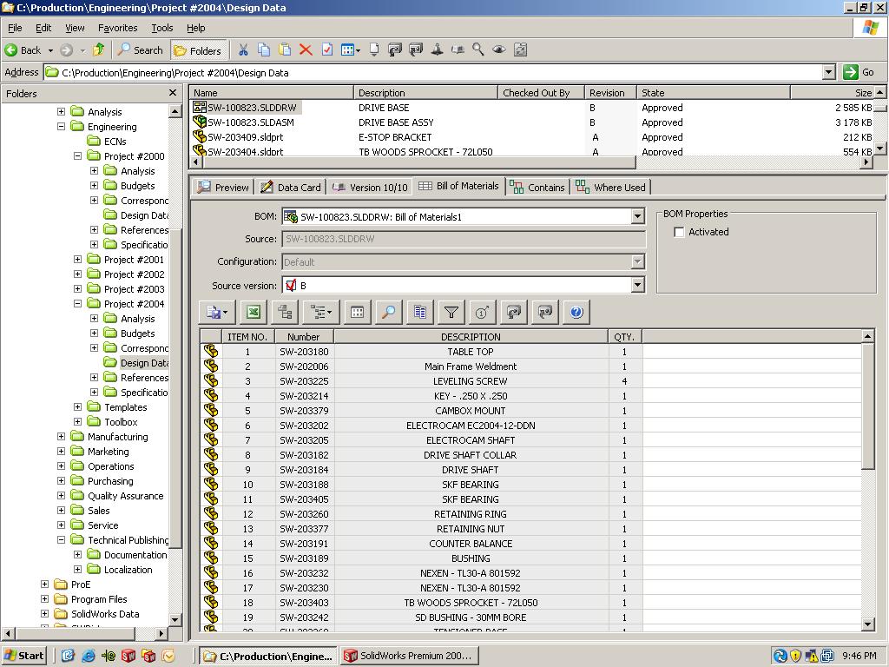Click the eye icon in top toolbar
889x667 pixels.
tap(499, 50)
